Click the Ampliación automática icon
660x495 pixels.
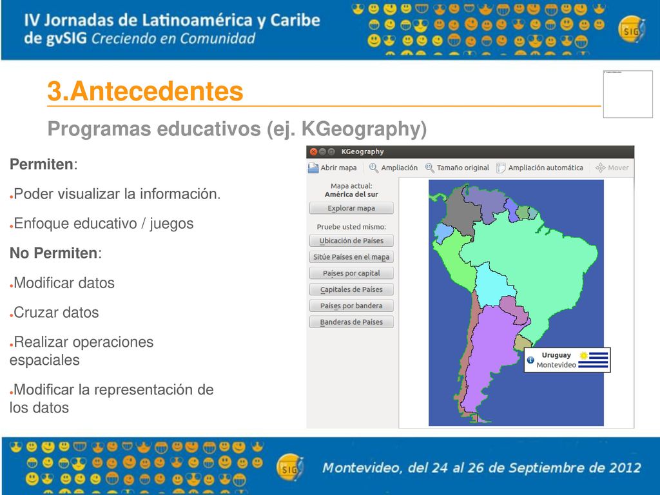coord(501,168)
